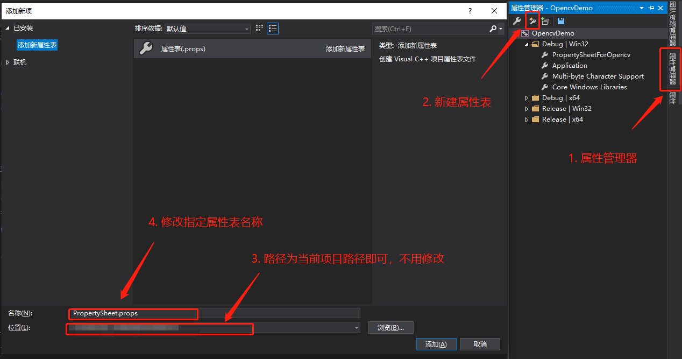This screenshot has width=682, height=359.
Task: Select the Debug | Win32 configuration
Action: coord(565,44)
